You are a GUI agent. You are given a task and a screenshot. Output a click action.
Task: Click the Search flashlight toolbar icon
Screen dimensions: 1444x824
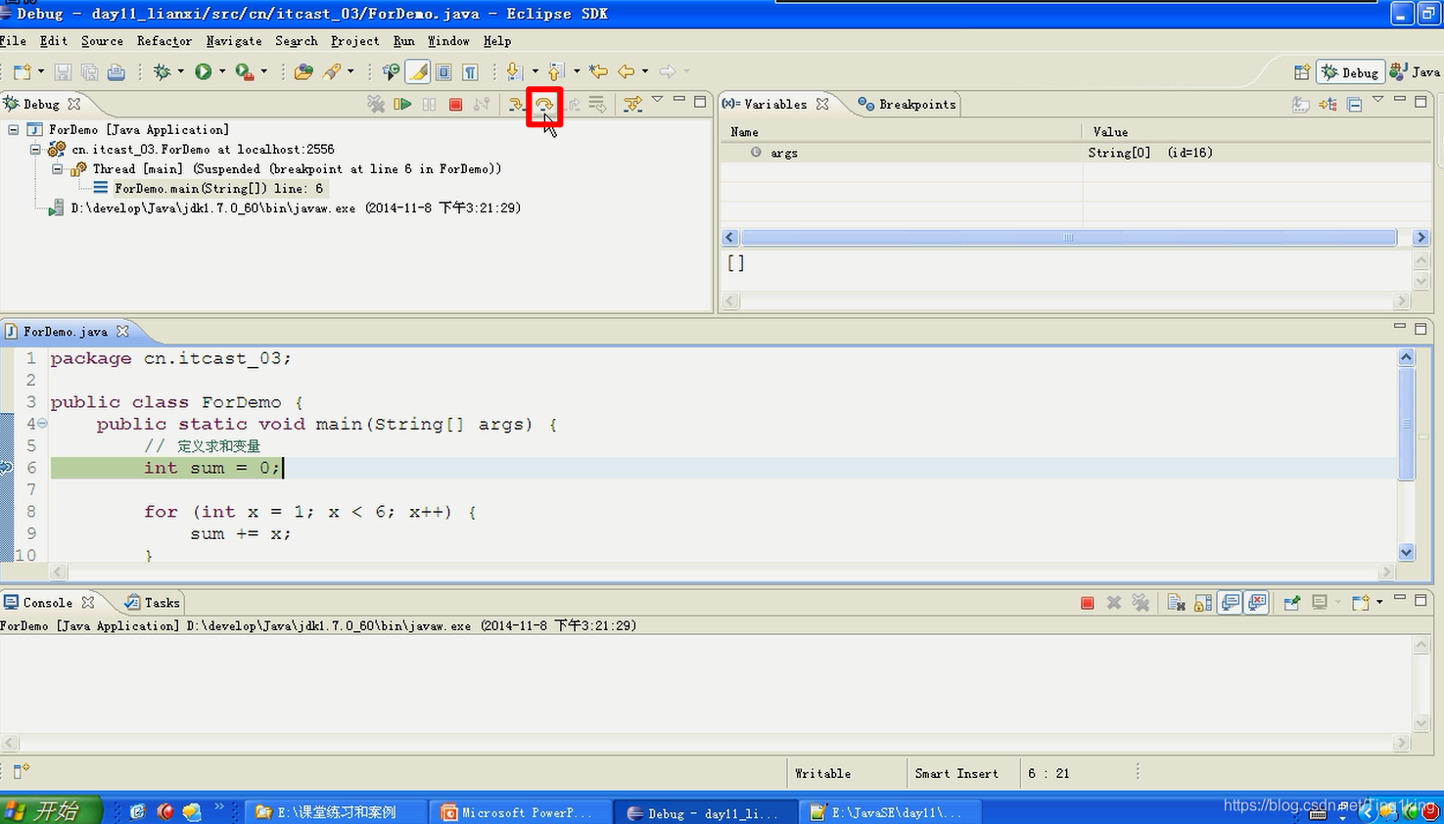tap(332, 71)
